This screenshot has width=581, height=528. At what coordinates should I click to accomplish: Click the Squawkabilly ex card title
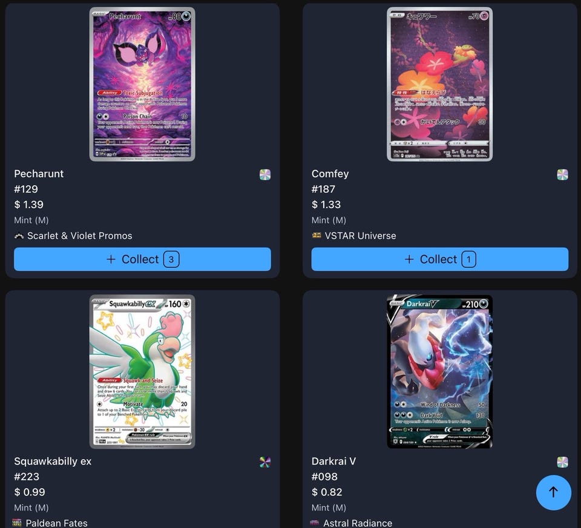click(53, 461)
